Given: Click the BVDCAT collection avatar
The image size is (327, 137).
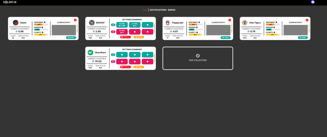Looking at the screenshot, I should pos(92,23).
